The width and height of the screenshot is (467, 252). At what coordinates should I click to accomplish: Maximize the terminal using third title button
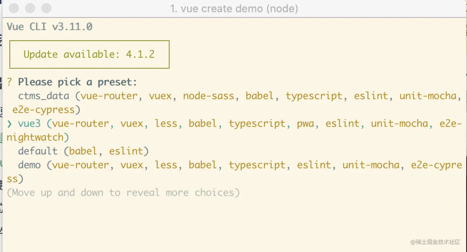point(46,8)
